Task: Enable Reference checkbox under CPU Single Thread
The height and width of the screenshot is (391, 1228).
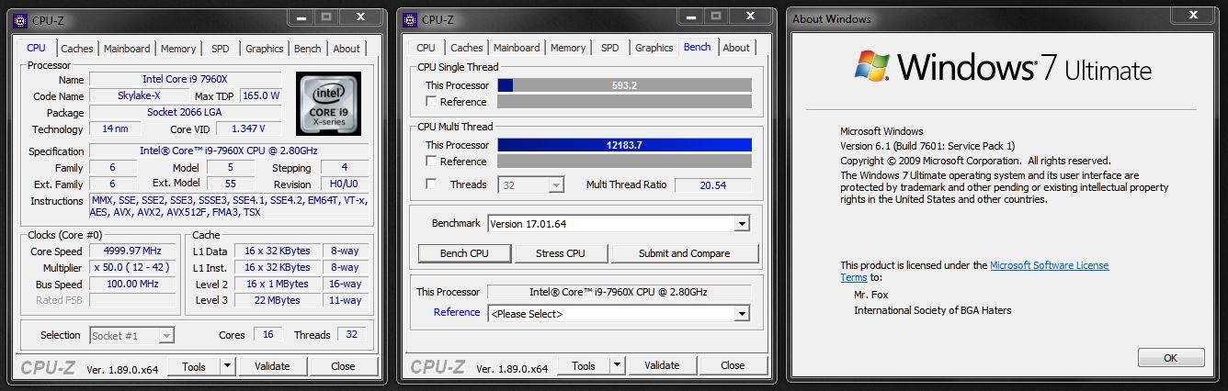Action: click(x=431, y=102)
